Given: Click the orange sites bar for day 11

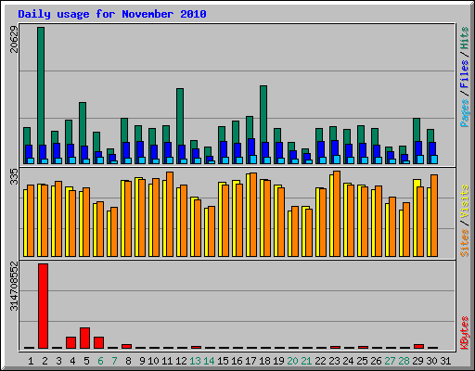Looking at the screenshot, I should point(170,214).
